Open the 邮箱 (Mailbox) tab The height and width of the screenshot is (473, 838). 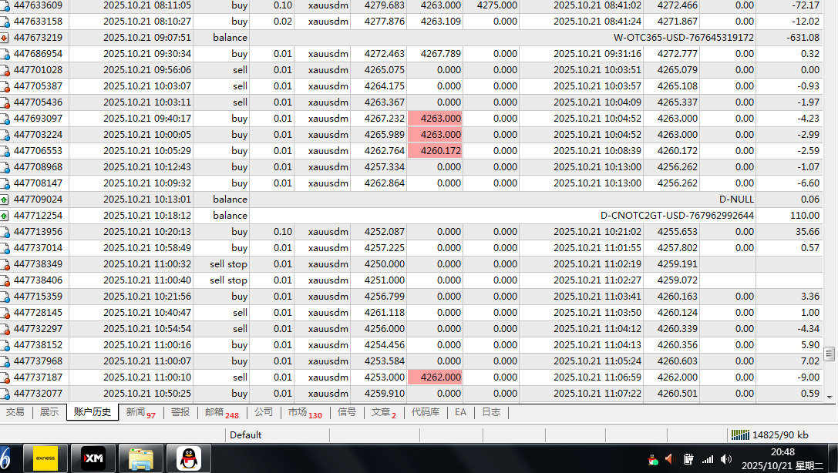pos(220,412)
